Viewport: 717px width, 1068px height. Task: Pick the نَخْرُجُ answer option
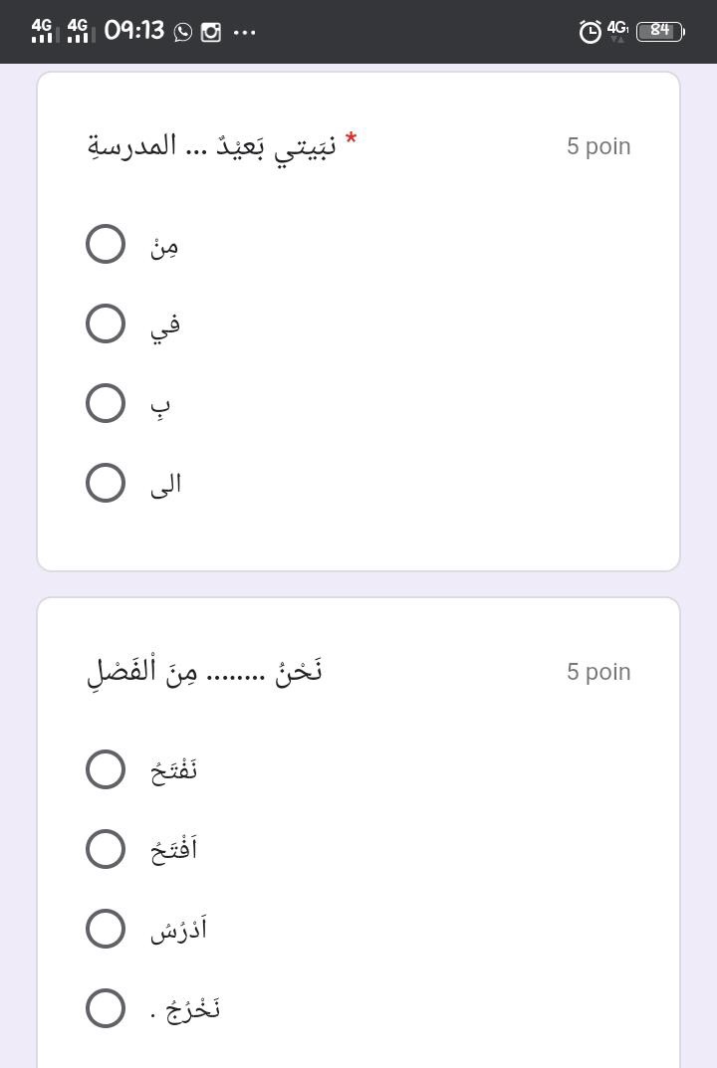tap(106, 1008)
